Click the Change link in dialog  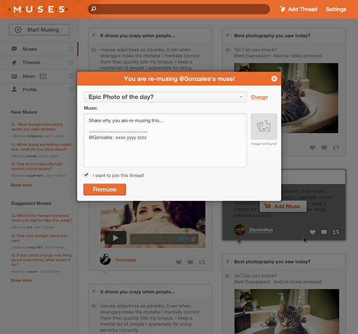pos(259,97)
